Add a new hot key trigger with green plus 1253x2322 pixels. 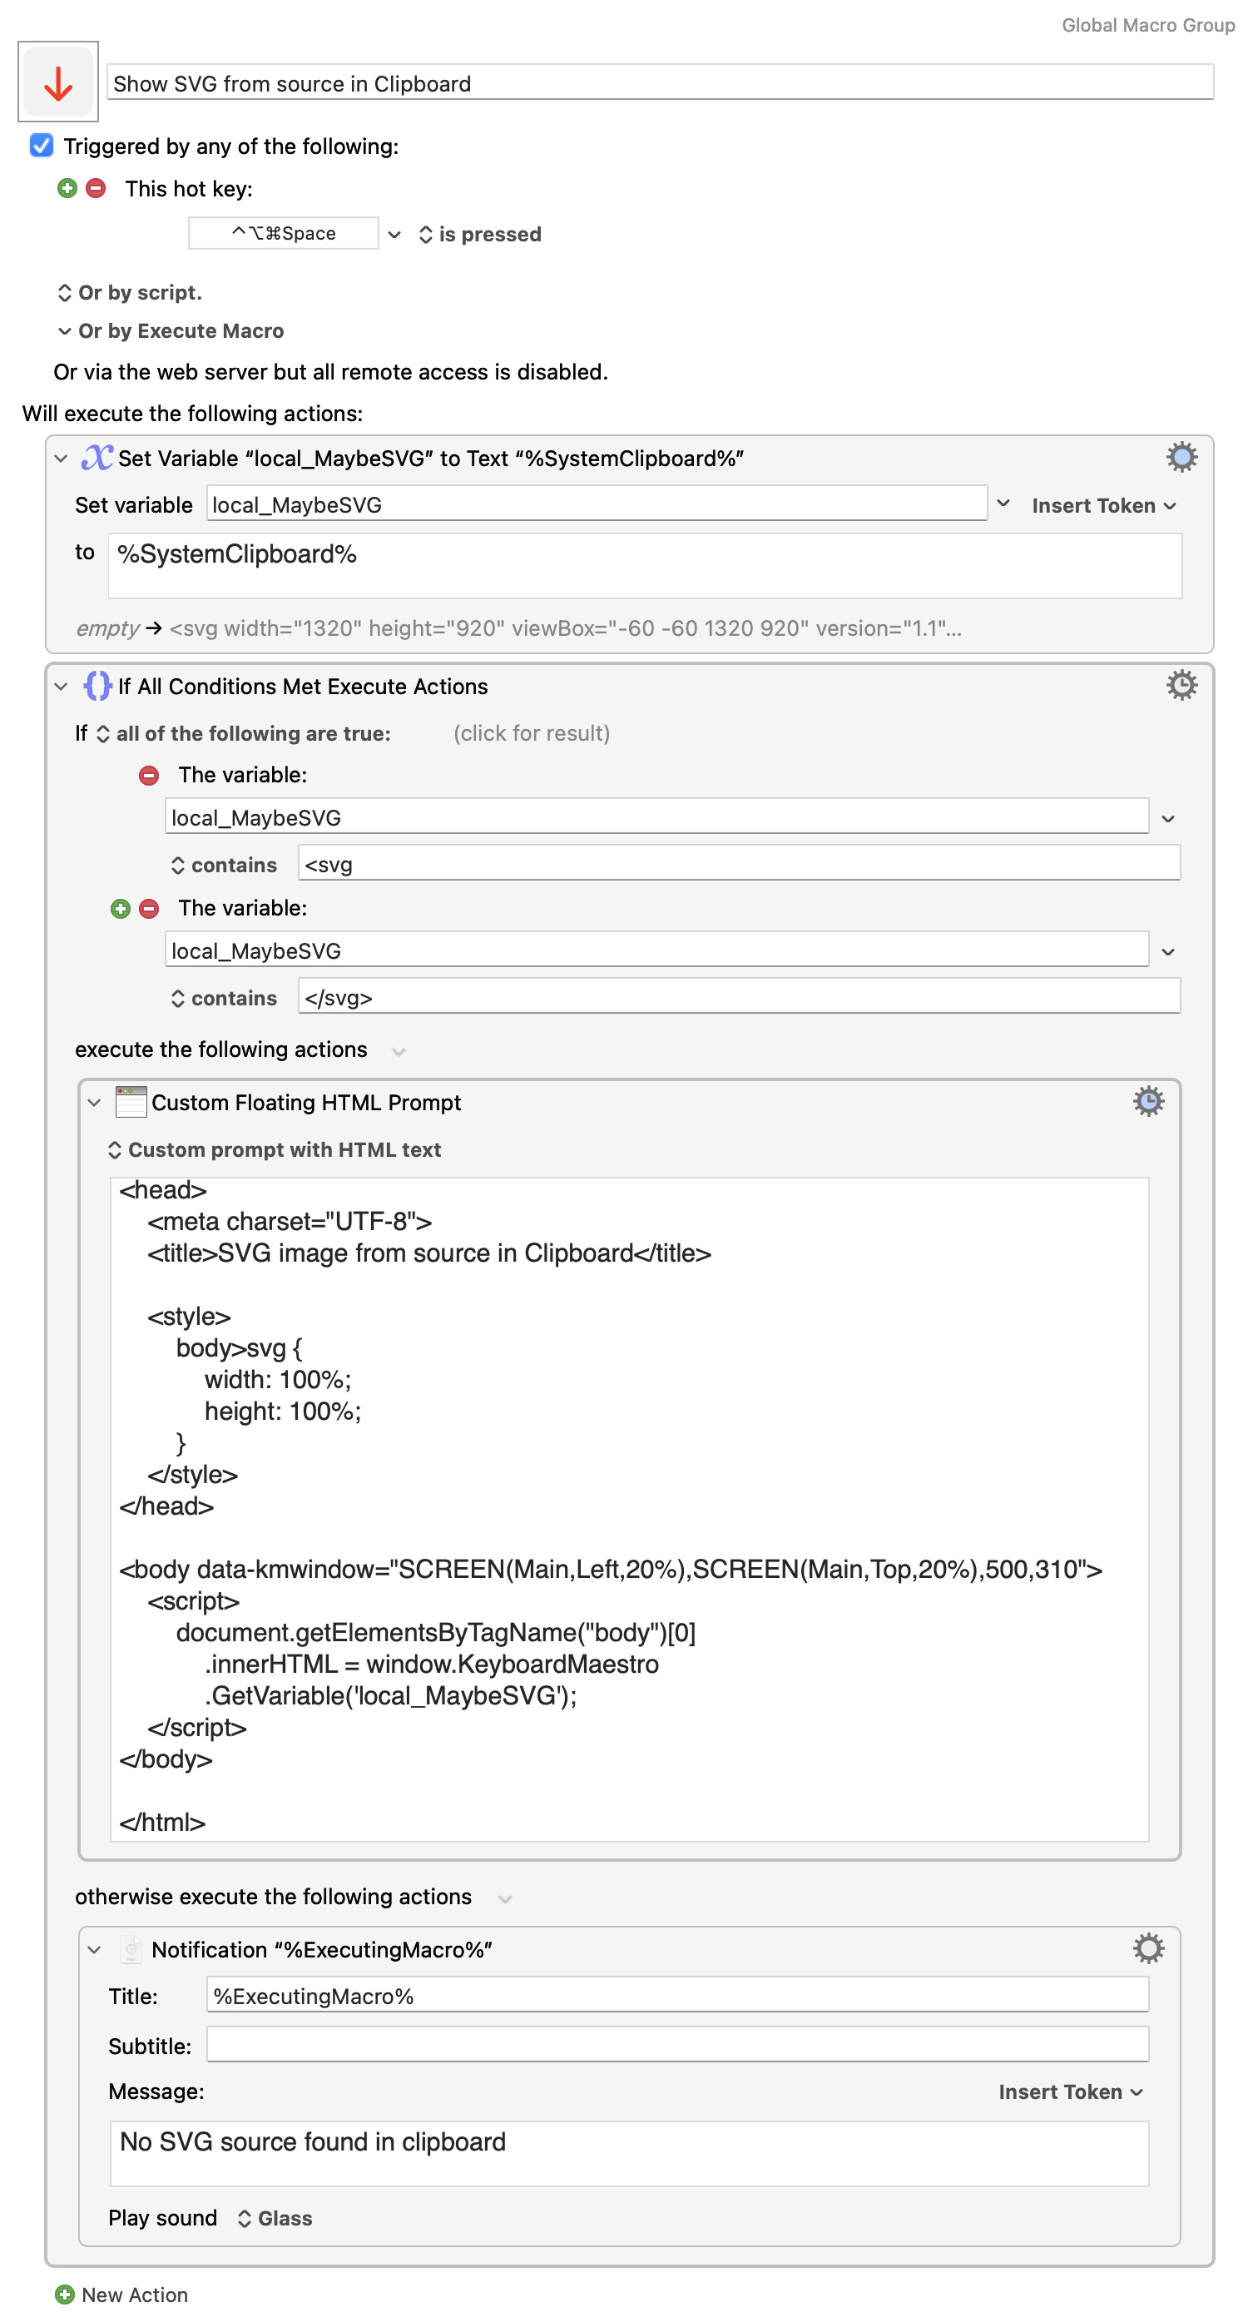tap(67, 188)
